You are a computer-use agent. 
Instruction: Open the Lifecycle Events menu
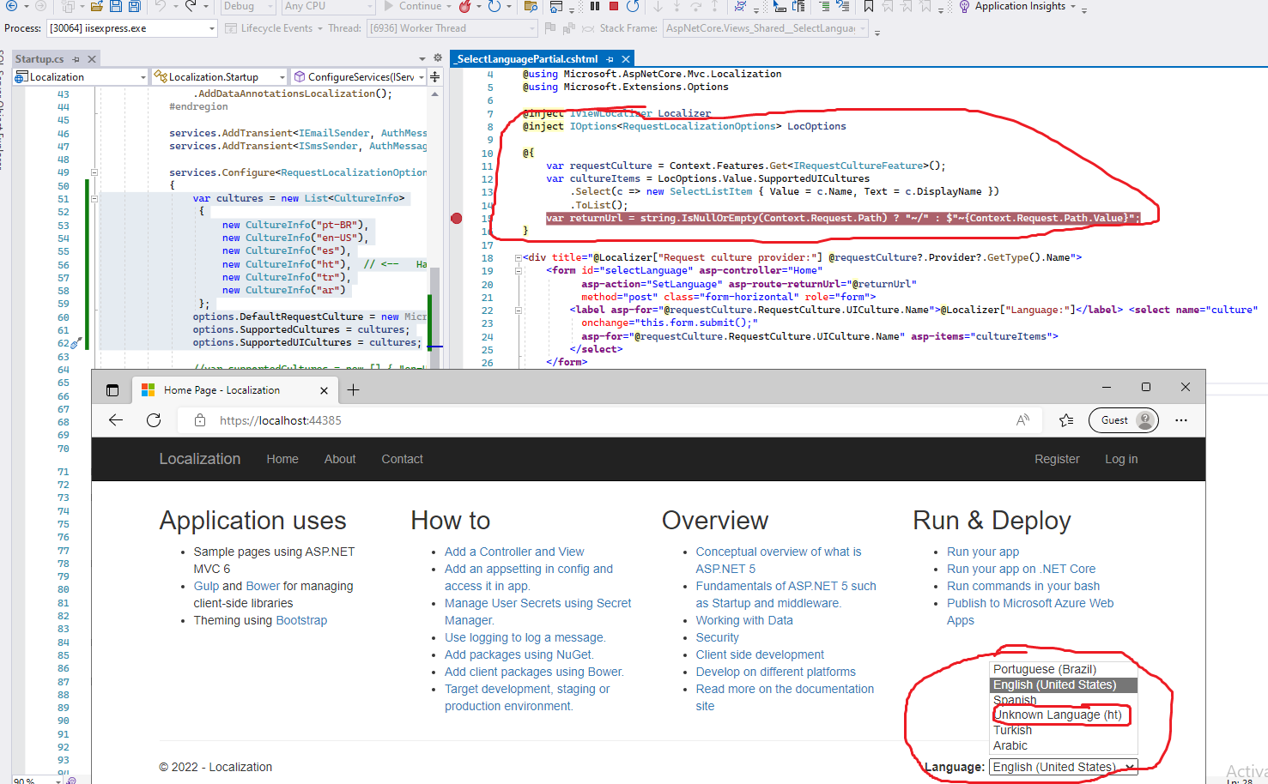(x=275, y=28)
